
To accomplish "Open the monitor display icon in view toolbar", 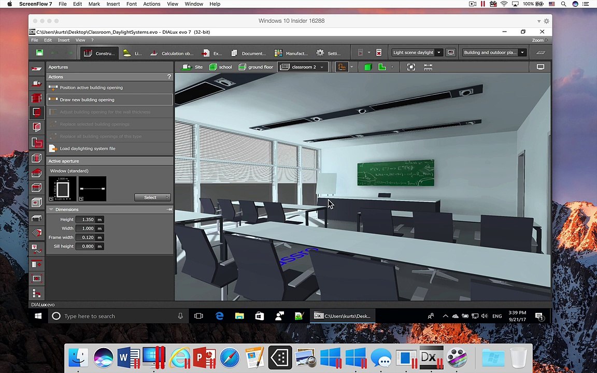I will [541, 67].
